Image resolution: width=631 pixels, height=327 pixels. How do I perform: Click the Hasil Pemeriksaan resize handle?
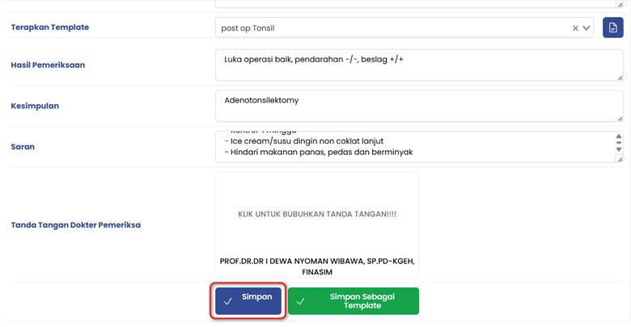(619, 78)
